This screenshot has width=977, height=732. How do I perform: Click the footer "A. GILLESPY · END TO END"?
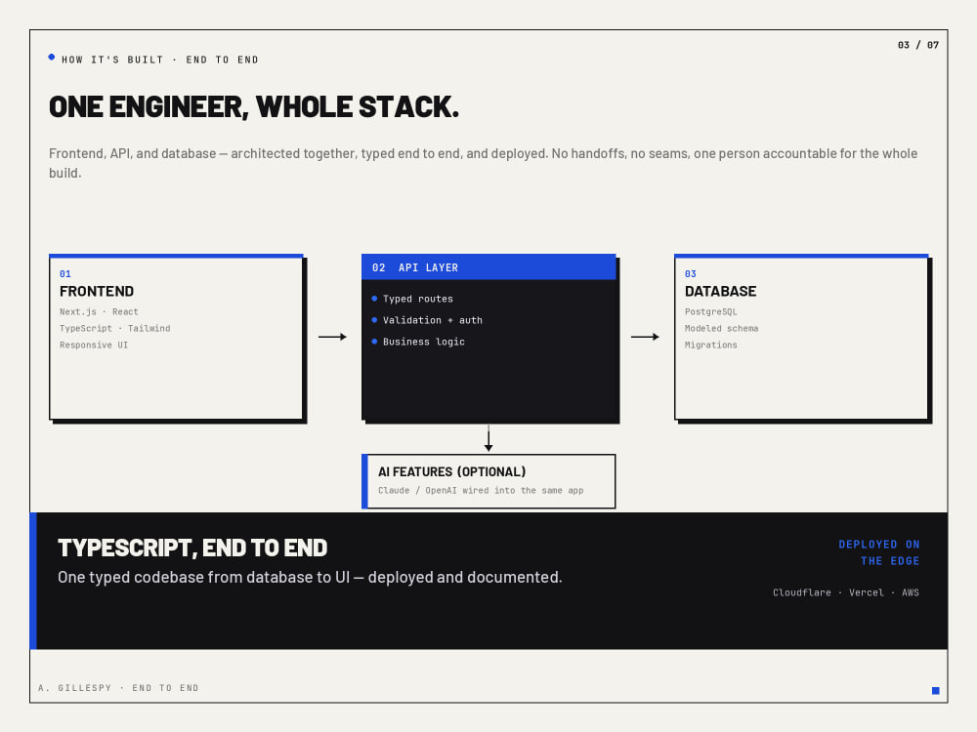pos(118,688)
